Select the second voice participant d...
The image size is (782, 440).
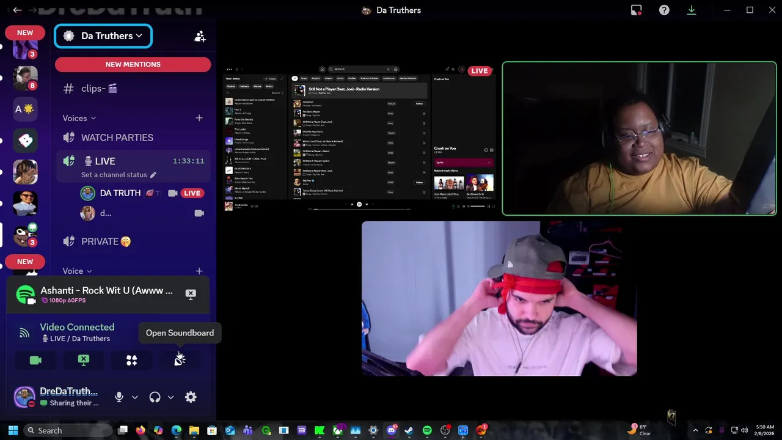[133, 213]
